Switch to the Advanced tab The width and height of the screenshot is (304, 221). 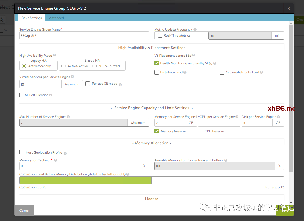click(56, 18)
